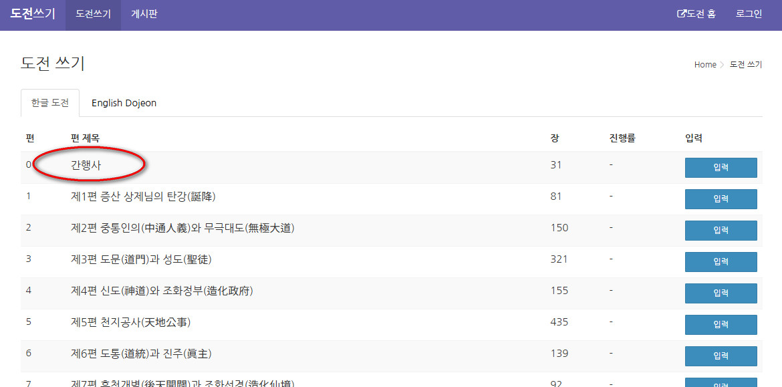The height and width of the screenshot is (387, 782).
Task: Open the 도전쓰기 navigation menu item
Action: (x=93, y=14)
